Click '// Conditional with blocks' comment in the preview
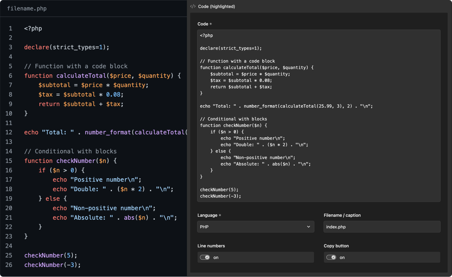Screen dimensions: 452x277 click(70, 151)
